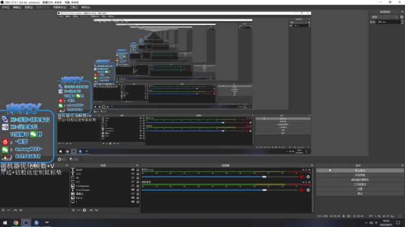Move the source up with the up arrow in the 来源 toolbar
Viewport: 405px width, 227px height.
pos(91,210)
